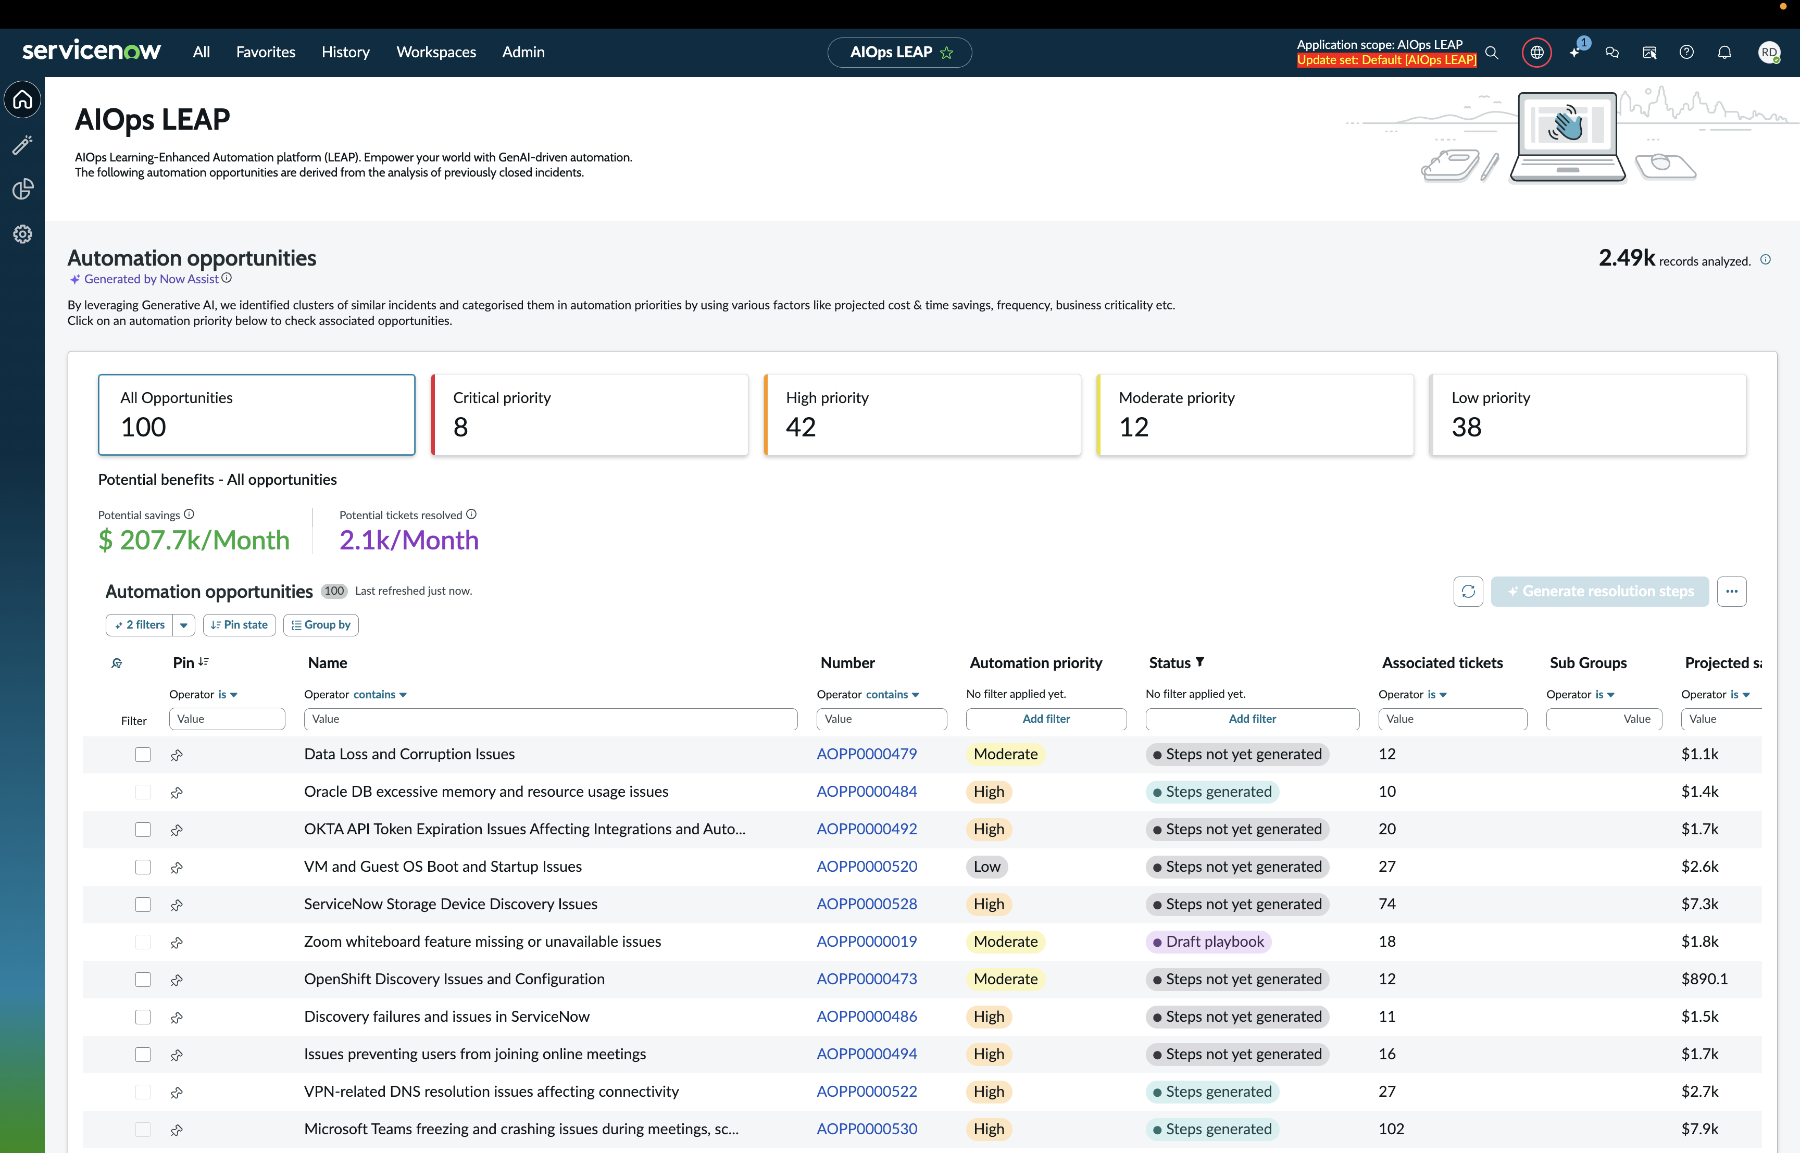1800x1153 pixels.
Task: Select the High priority card
Action: pos(922,415)
